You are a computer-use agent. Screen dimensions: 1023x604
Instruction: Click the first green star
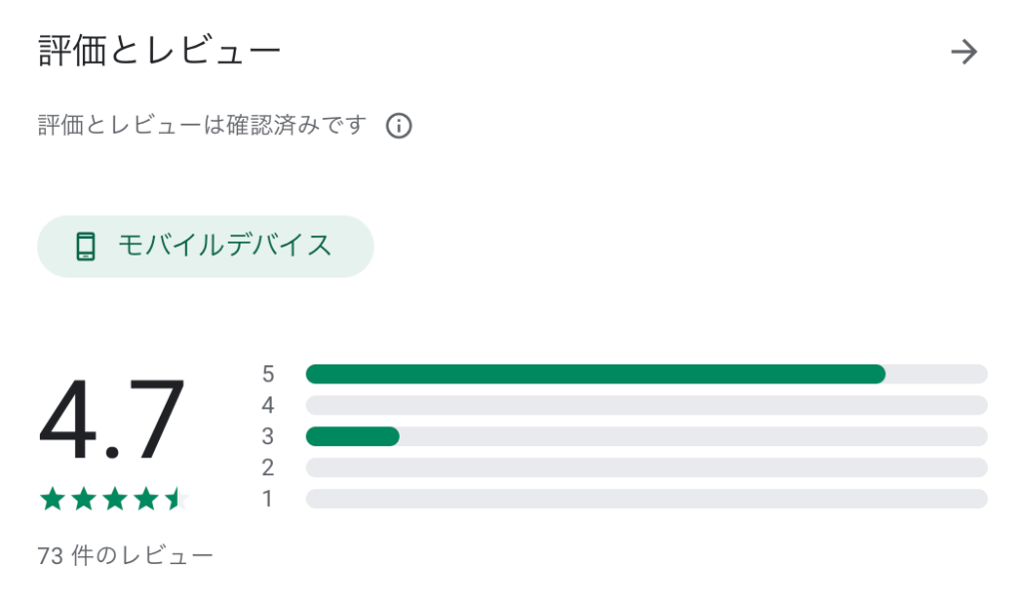(52, 499)
